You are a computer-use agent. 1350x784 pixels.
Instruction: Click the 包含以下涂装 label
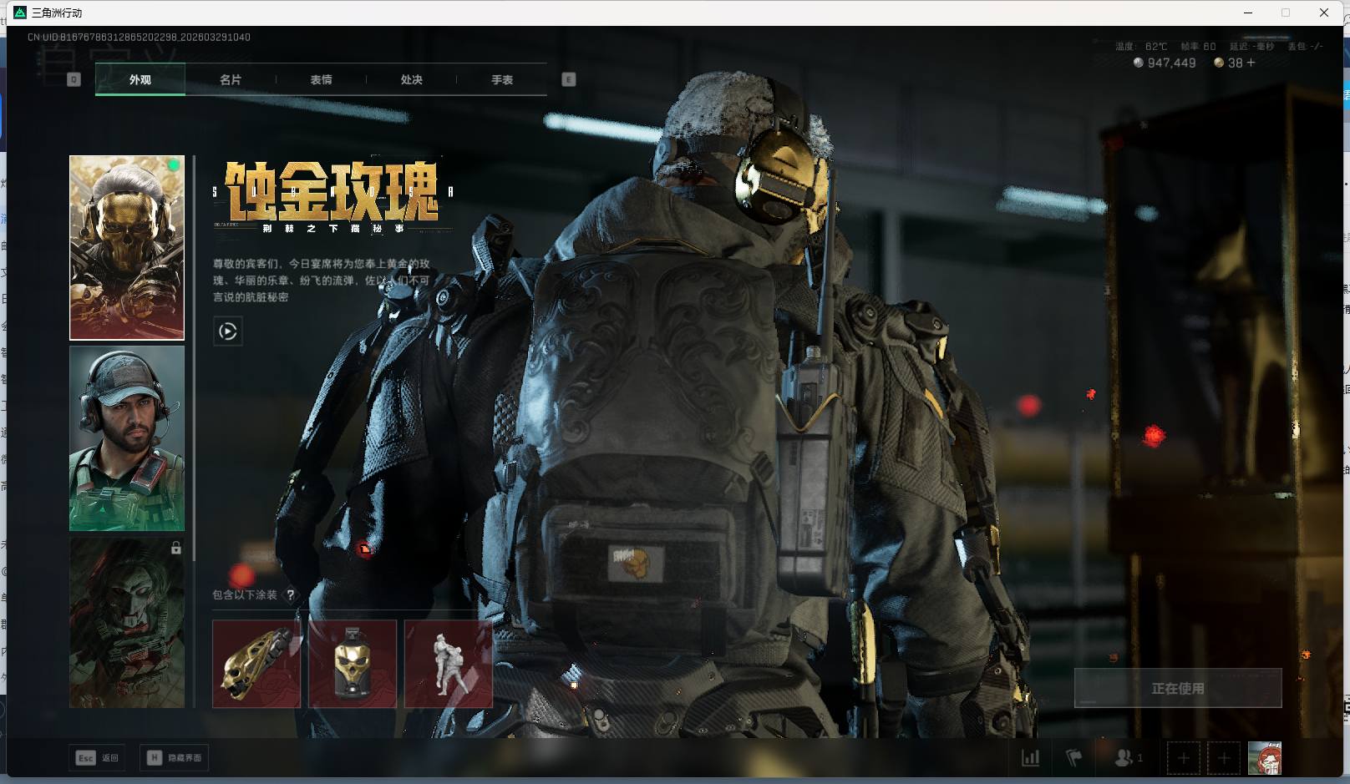245,595
